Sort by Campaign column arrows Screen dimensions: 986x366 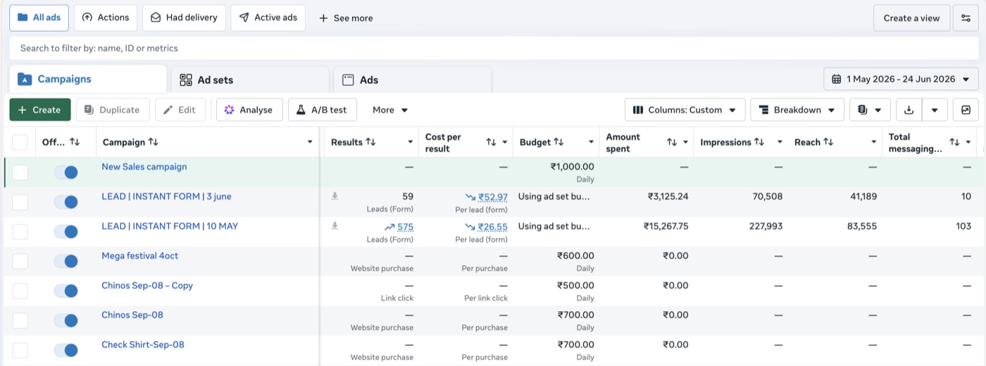click(153, 142)
